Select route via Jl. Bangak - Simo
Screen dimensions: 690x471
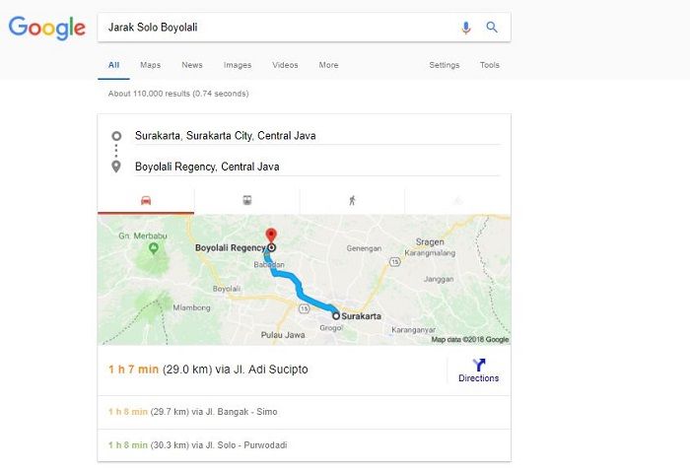tap(304, 412)
